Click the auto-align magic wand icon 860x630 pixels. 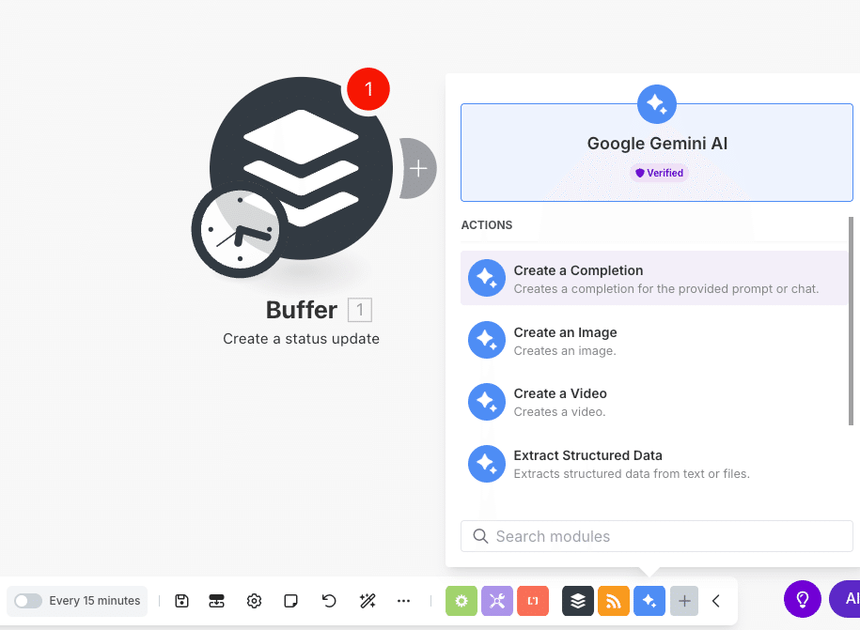click(x=367, y=601)
